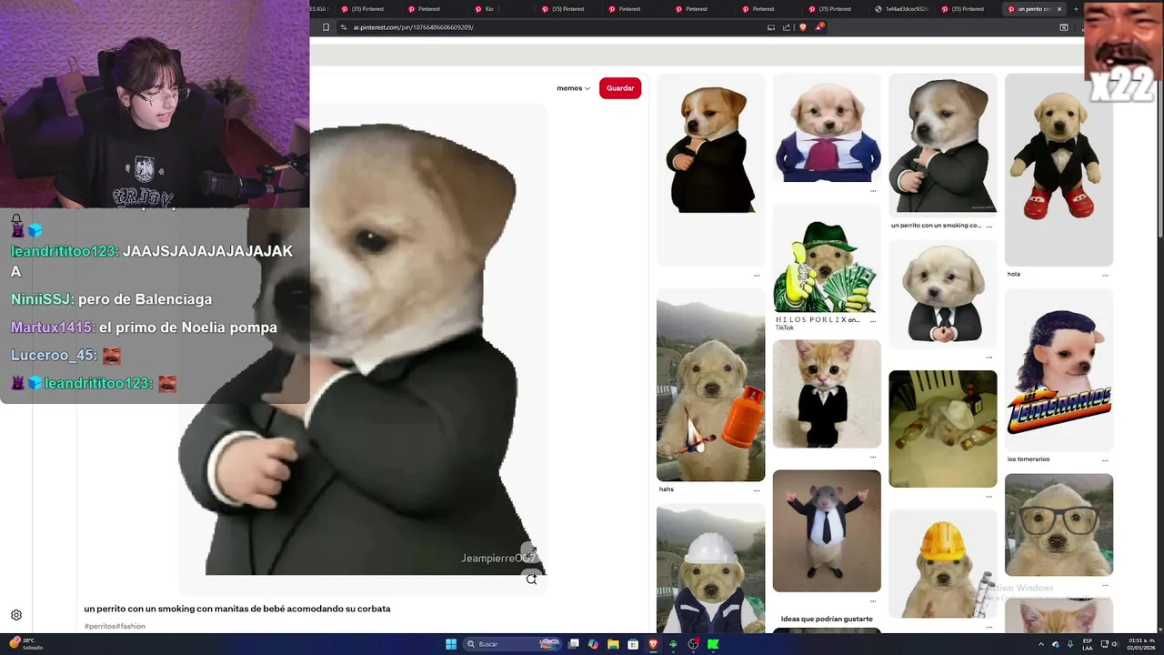Click the expand image icon above the lens icon
The height and width of the screenshot is (655, 1164).
tap(531, 552)
